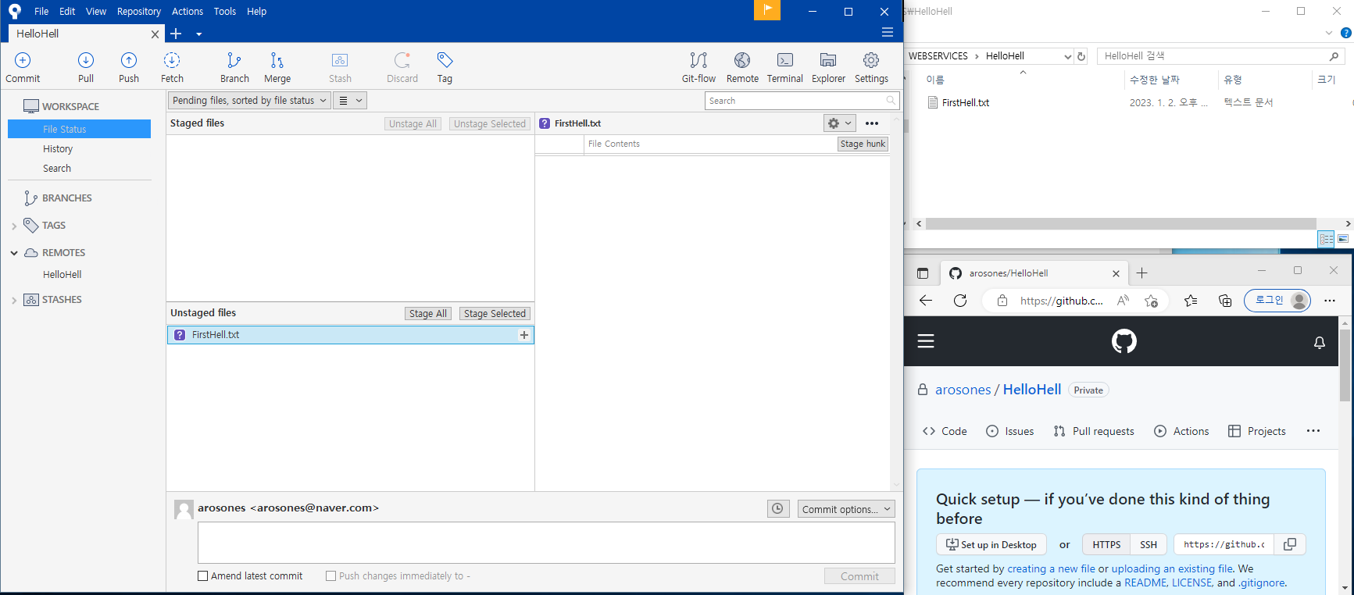1354x595 pixels.
Task: Open the diff settings gear dropdown
Action: click(840, 123)
